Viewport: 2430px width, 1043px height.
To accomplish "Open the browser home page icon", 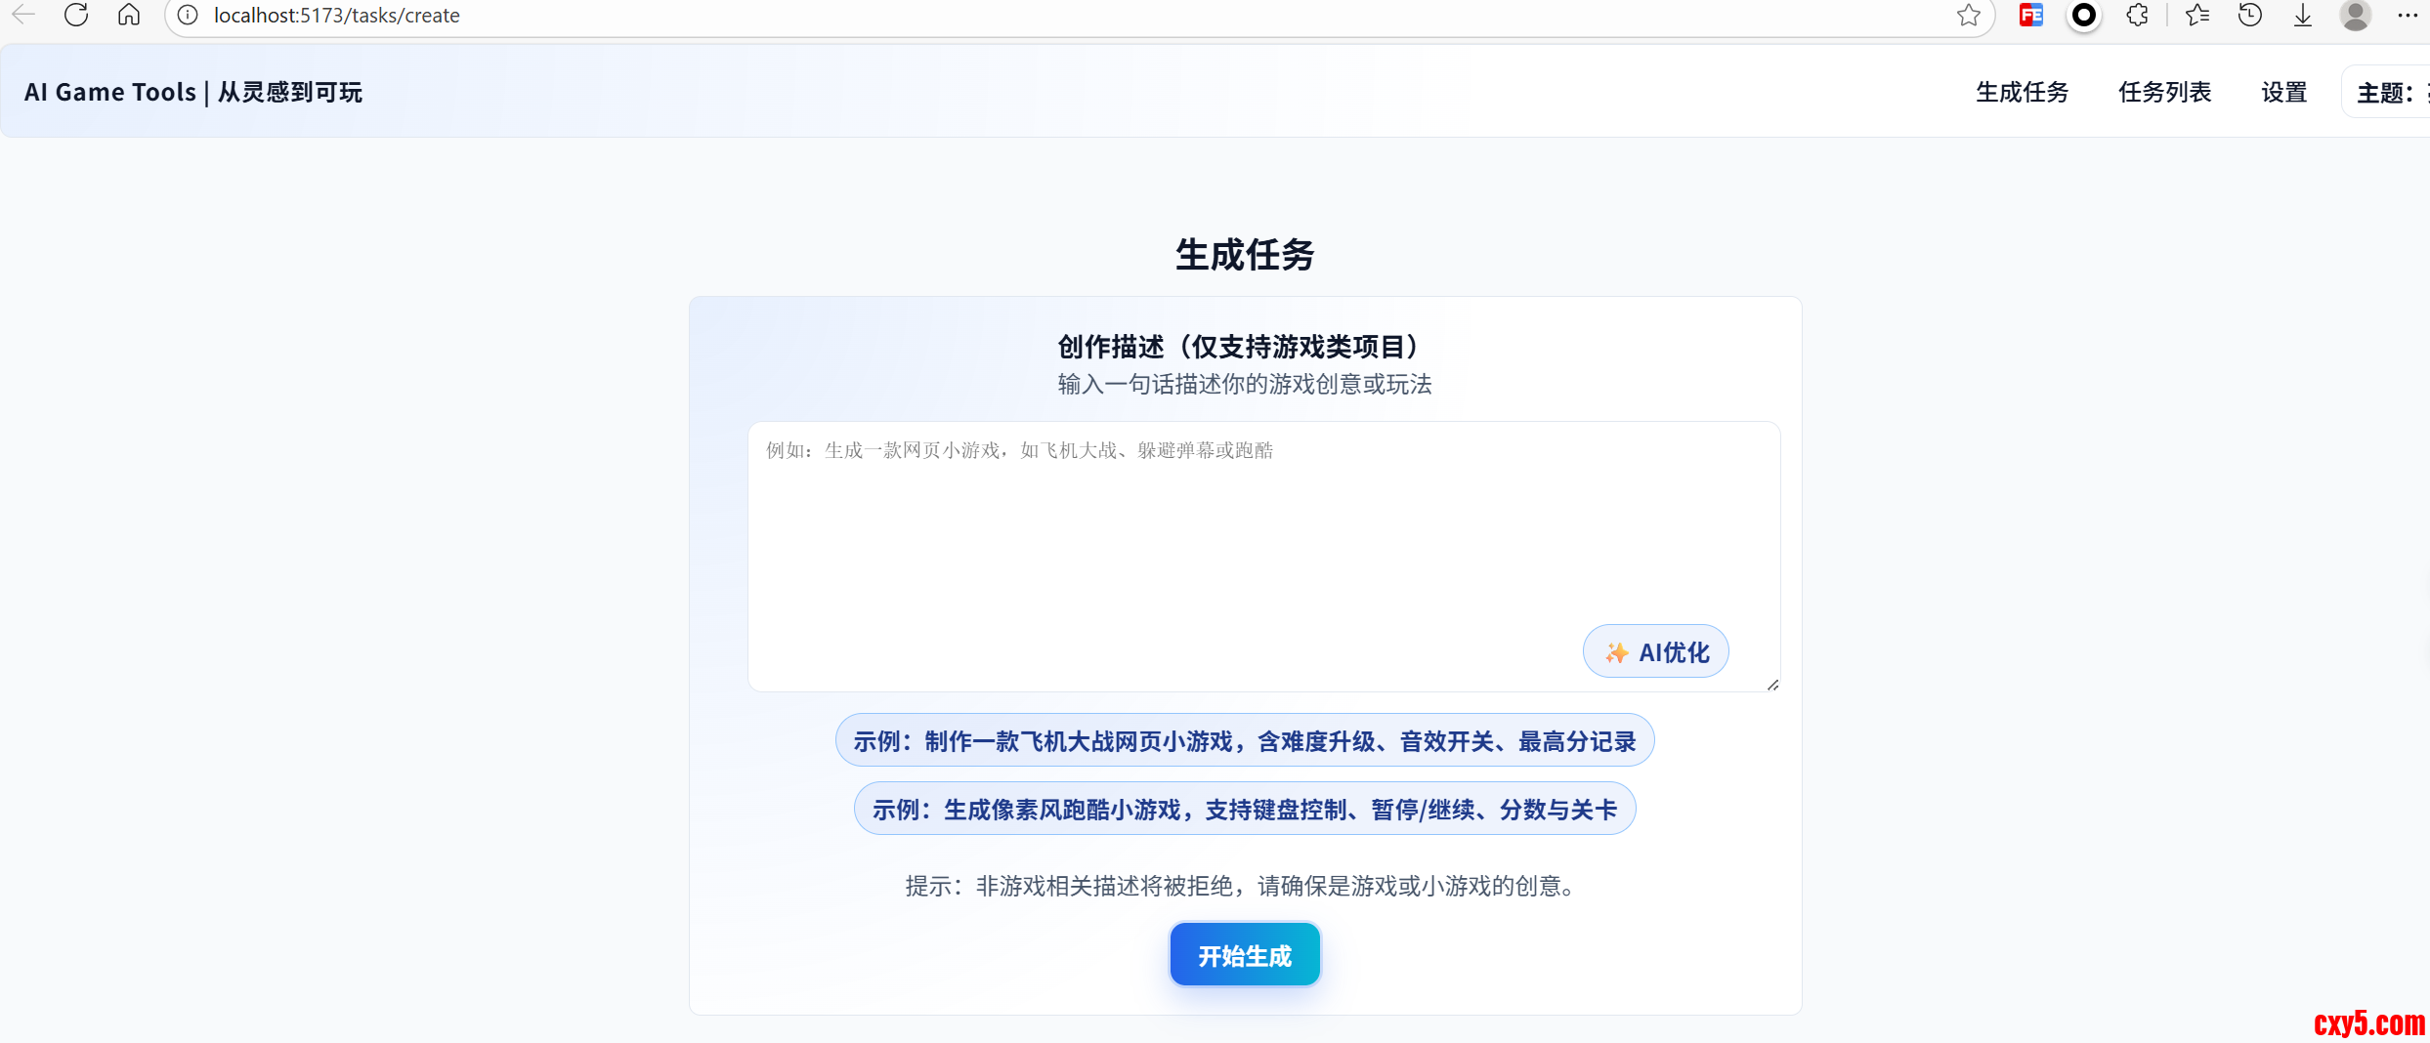I will coord(129,15).
